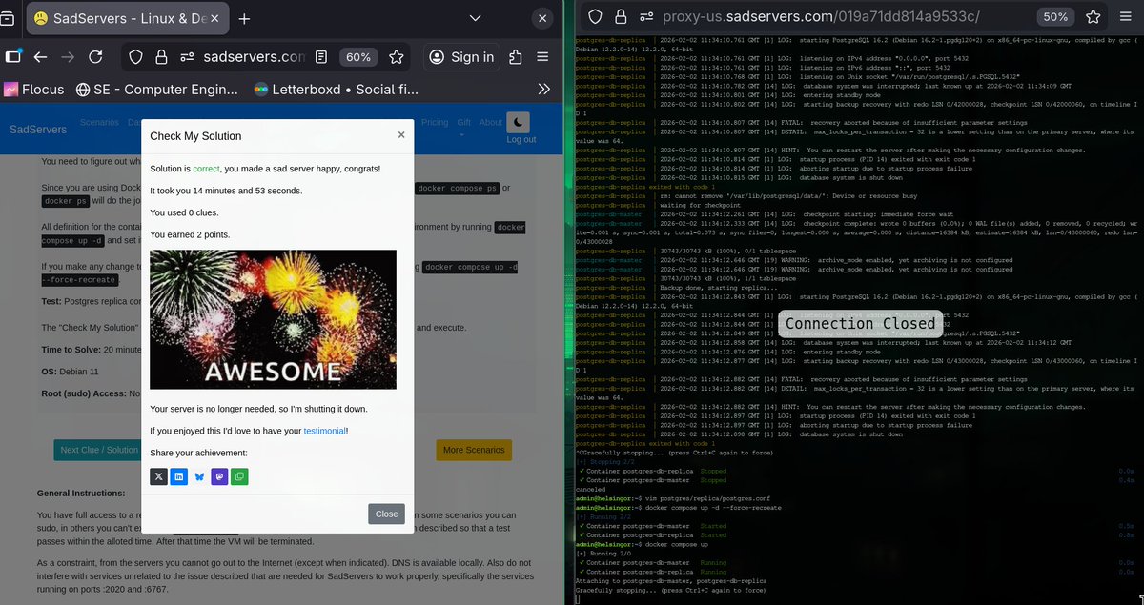This screenshot has width=1144, height=605.
Task: Open the About menu in navbar
Action: (x=491, y=122)
